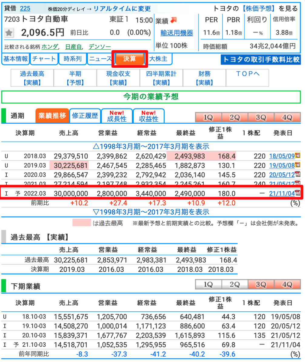The image size is (305, 362).
Task: Click the 225 link next to 貸借
Action: pyautogui.click(x=25, y=8)
